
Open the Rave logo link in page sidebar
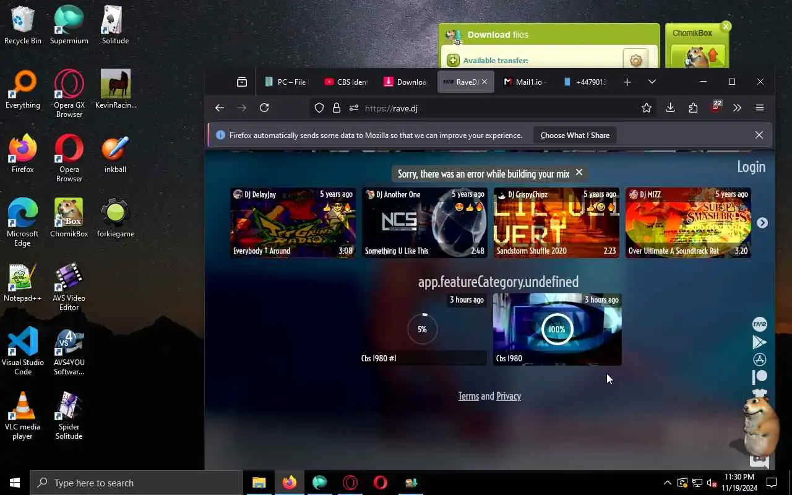click(759, 324)
